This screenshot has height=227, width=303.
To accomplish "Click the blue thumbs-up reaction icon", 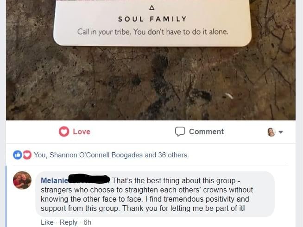I will pos(18,155).
